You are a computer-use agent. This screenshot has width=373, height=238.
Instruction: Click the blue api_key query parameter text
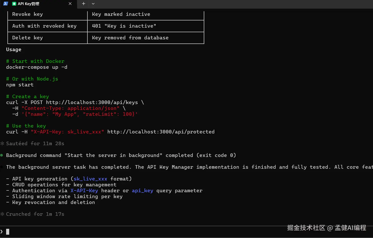(142, 190)
